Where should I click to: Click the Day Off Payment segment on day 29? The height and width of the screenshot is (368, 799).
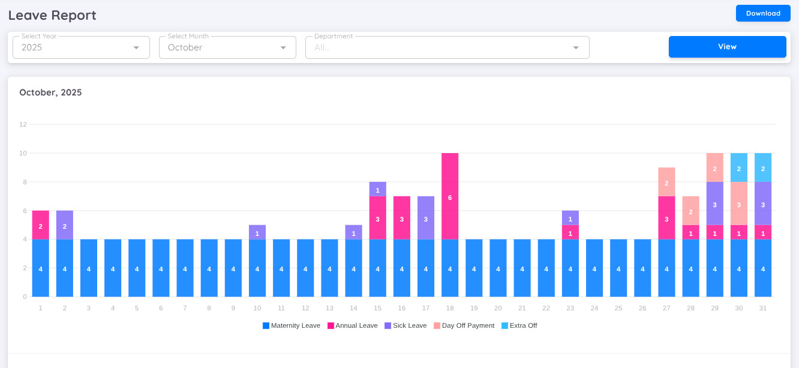(714, 169)
